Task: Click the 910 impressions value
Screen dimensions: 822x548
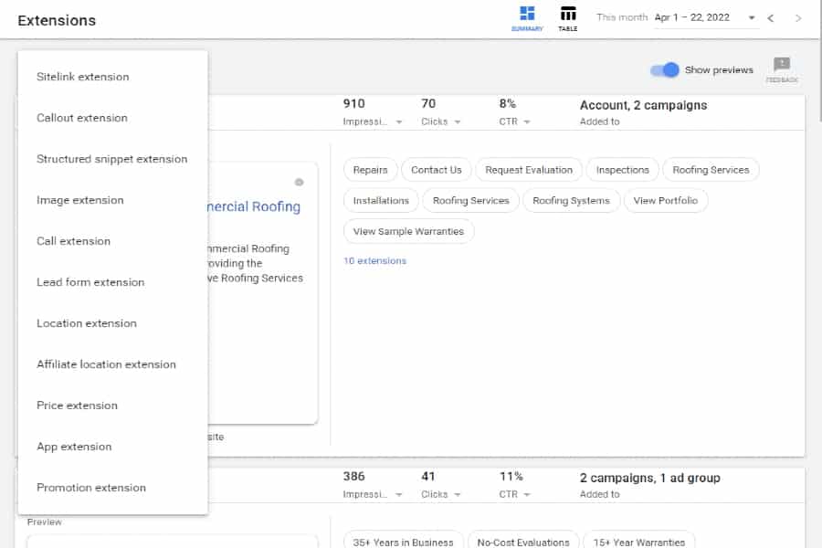Action: (x=353, y=103)
